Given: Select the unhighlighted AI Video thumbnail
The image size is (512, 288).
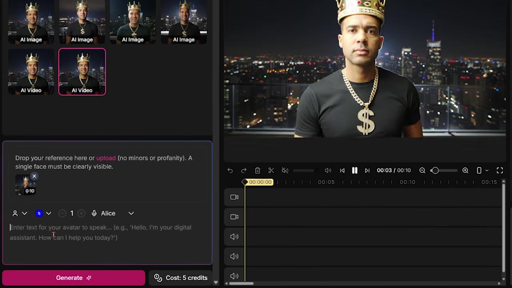Looking at the screenshot, I should pyautogui.click(x=31, y=72).
